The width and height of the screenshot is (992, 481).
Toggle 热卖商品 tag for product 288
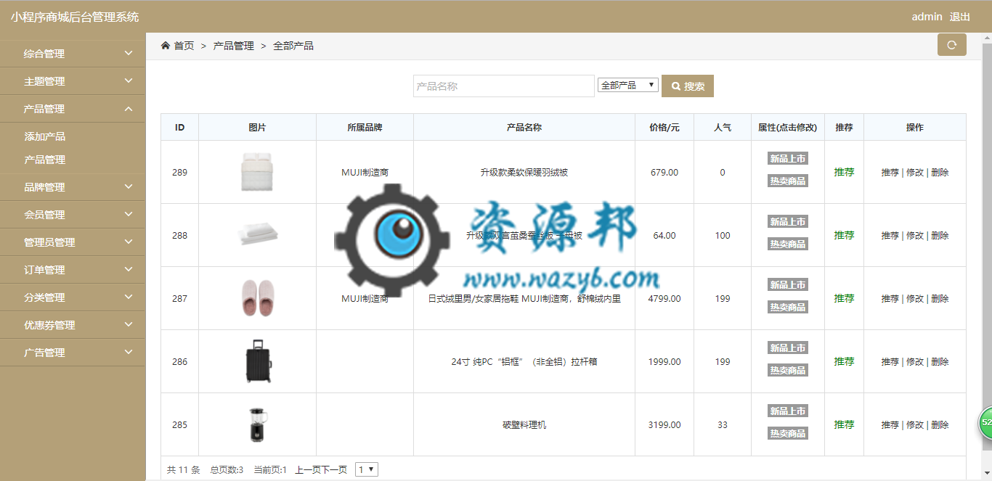[788, 244]
